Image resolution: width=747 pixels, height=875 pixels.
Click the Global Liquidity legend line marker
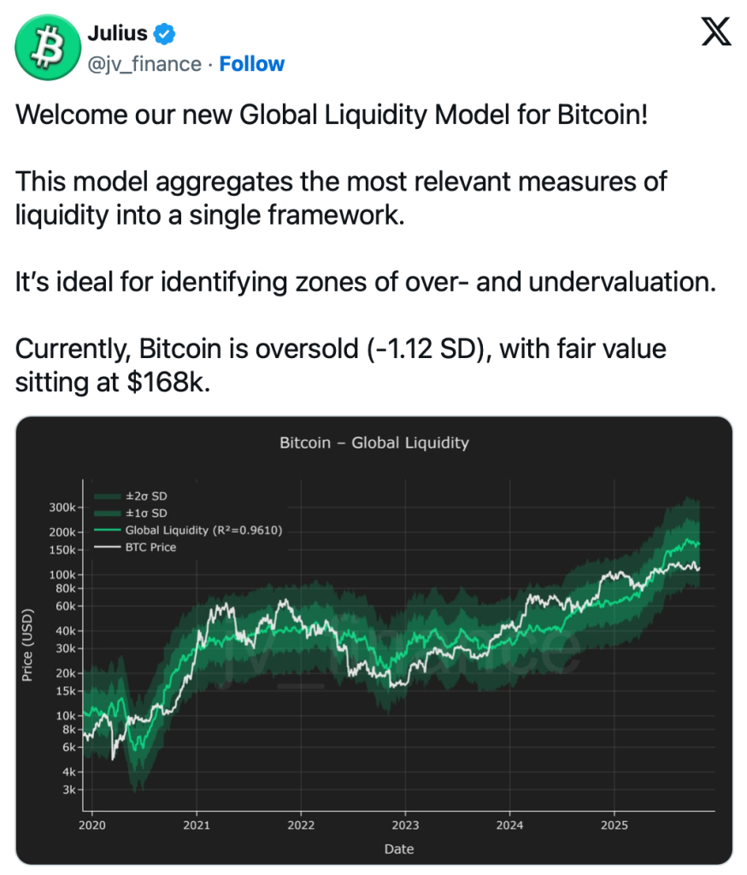[108, 530]
